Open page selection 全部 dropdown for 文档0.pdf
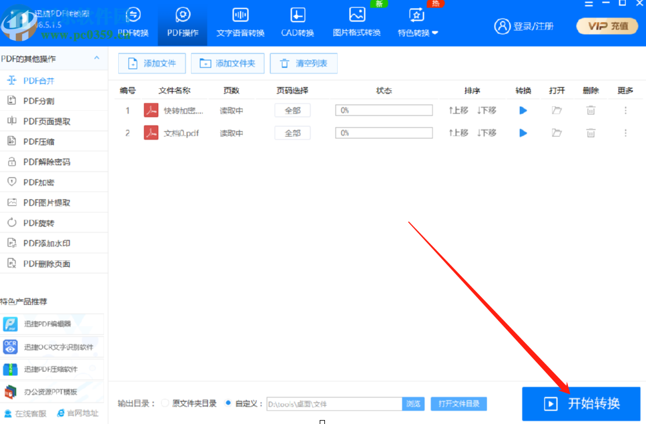This screenshot has height=424, width=646. [292, 132]
